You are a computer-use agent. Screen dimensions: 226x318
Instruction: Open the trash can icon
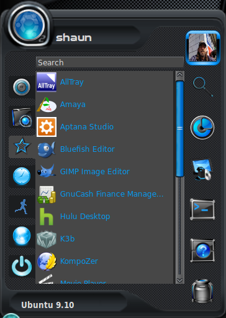pos(202,291)
